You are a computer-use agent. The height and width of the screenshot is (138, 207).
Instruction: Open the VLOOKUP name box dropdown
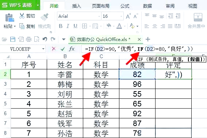tap(43, 49)
